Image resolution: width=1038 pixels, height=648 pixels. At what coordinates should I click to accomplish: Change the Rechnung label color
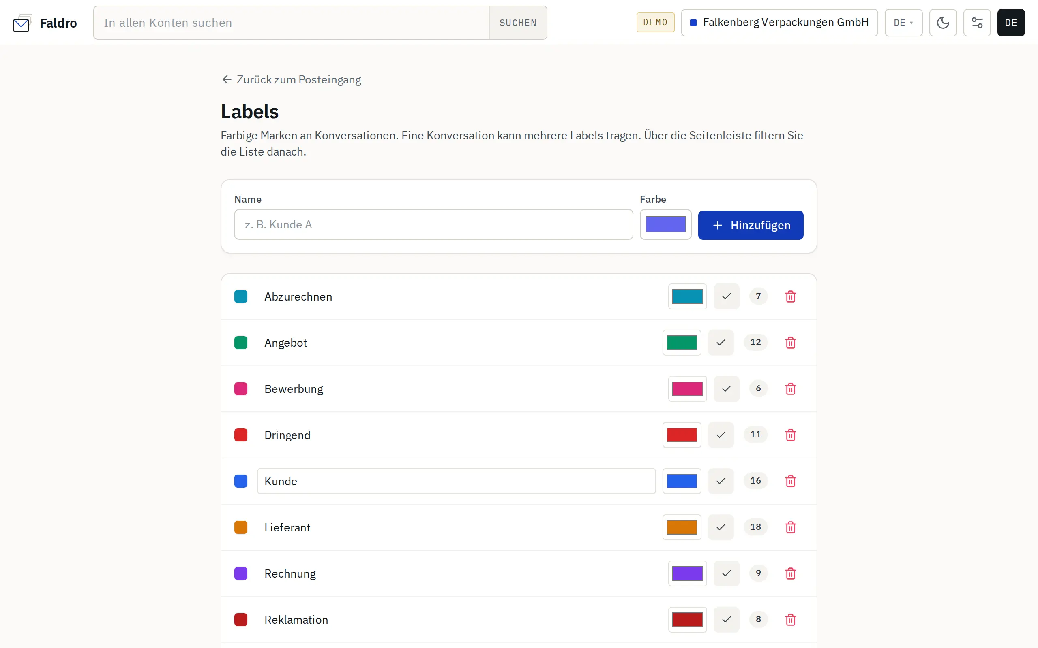click(x=687, y=573)
